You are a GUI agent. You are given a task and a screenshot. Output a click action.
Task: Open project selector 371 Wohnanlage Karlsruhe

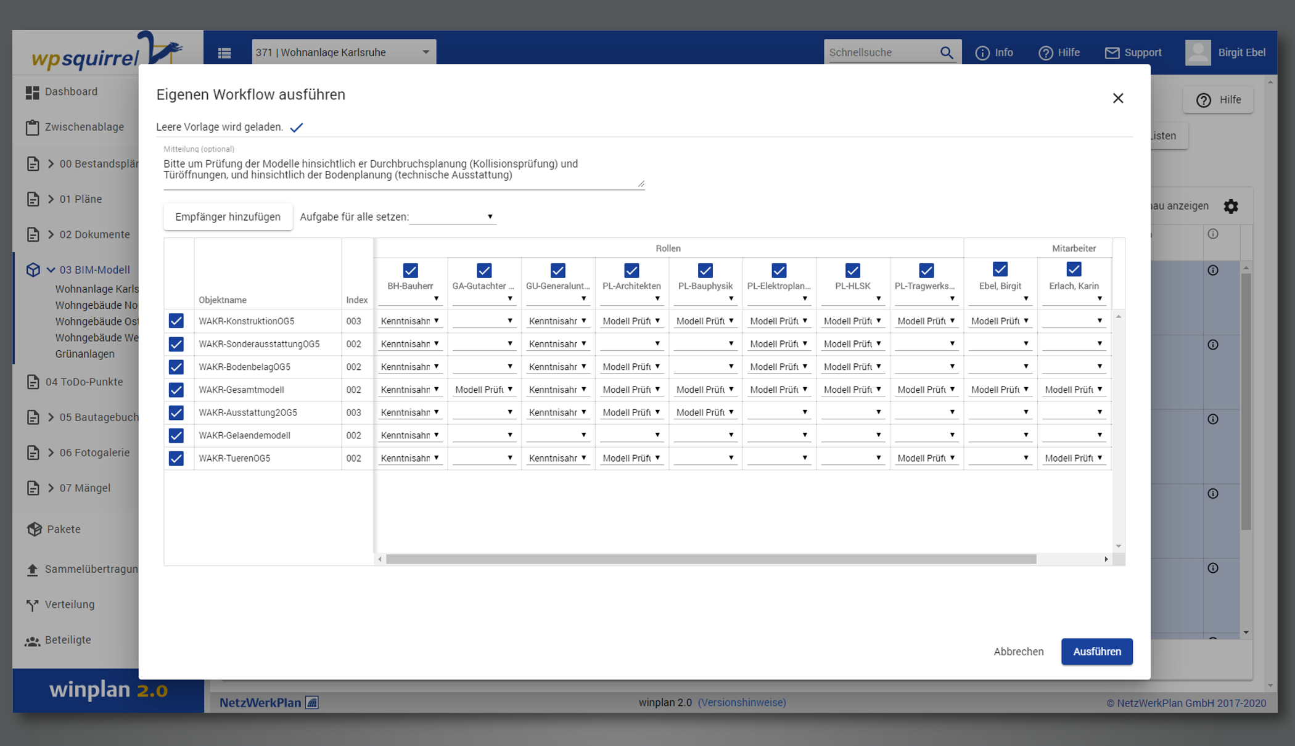343,52
